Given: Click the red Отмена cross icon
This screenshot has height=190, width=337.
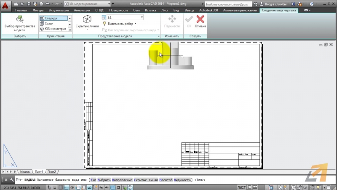Looking at the screenshot, I should [201, 19].
